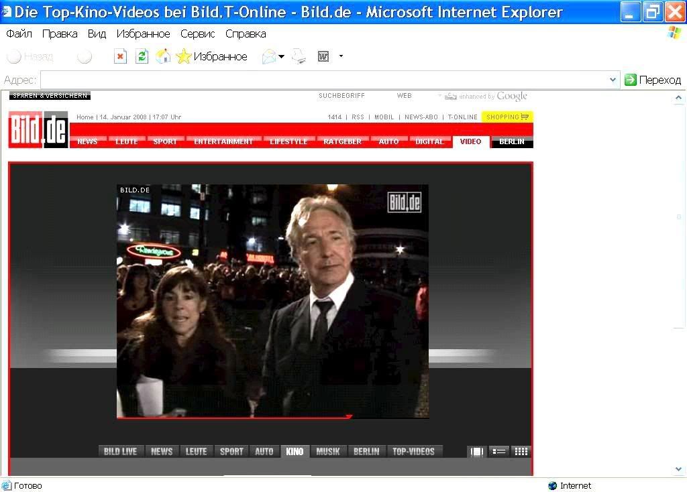The image size is (687, 492).
Task: Open the Файл menu
Action: [x=19, y=34]
